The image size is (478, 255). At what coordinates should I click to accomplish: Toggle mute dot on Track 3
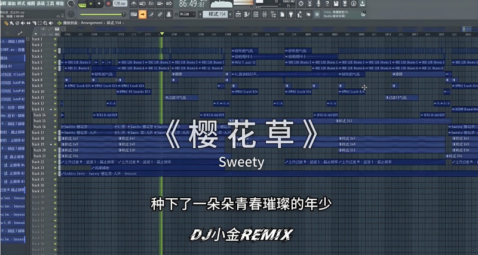(55, 51)
